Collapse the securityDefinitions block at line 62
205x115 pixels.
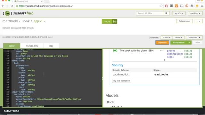tap(10, 92)
